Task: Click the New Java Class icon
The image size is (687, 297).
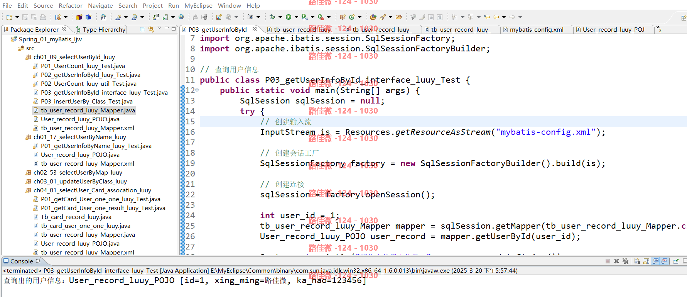Action: pos(352,17)
